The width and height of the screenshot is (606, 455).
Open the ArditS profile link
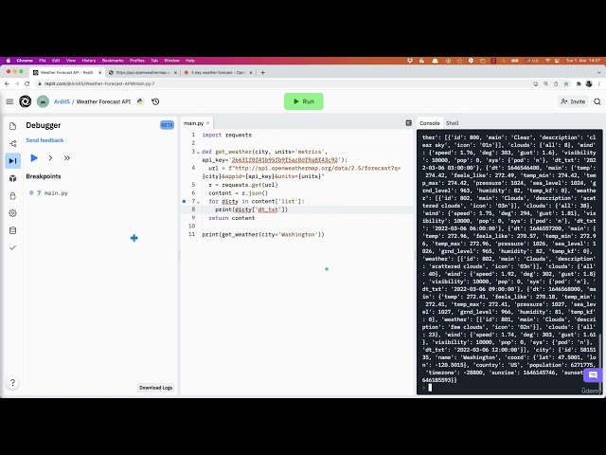click(x=62, y=101)
